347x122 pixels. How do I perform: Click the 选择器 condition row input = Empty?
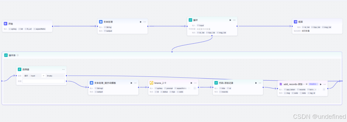(x=44, y=75)
